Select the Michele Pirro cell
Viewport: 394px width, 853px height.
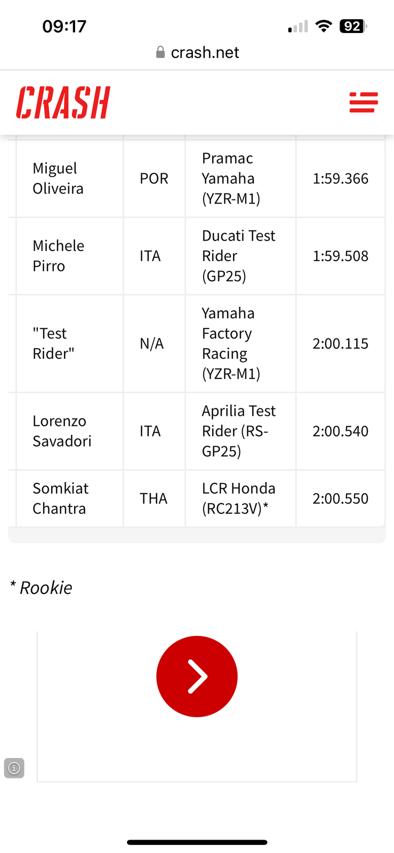70,256
